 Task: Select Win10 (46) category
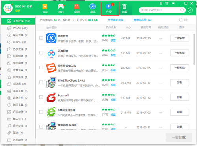(18, 28)
